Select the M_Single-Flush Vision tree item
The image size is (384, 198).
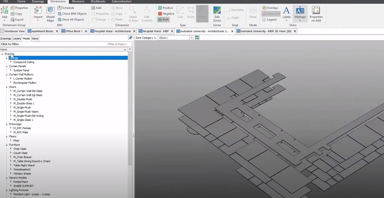26,112
